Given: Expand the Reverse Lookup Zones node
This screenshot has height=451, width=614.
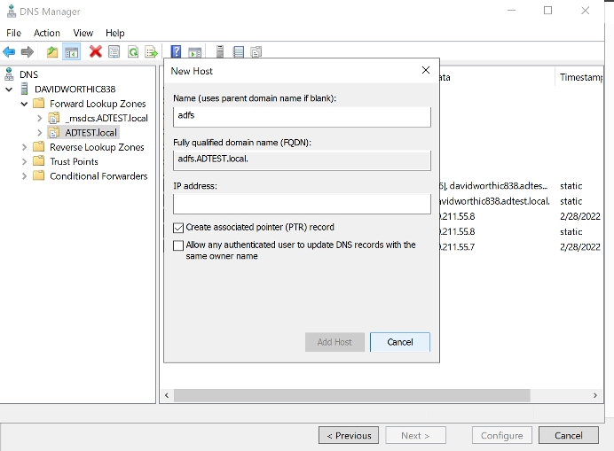Looking at the screenshot, I should [x=24, y=147].
